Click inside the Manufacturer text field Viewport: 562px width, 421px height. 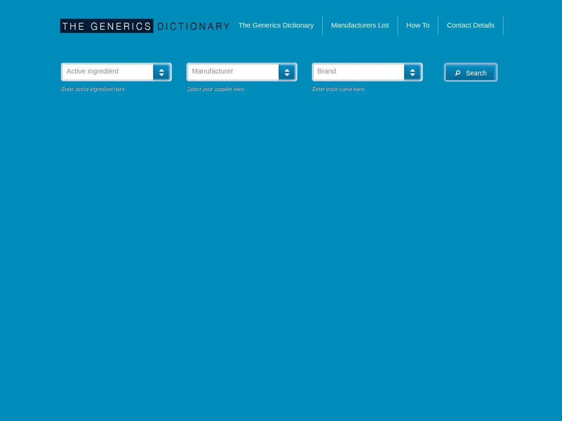tap(233, 72)
